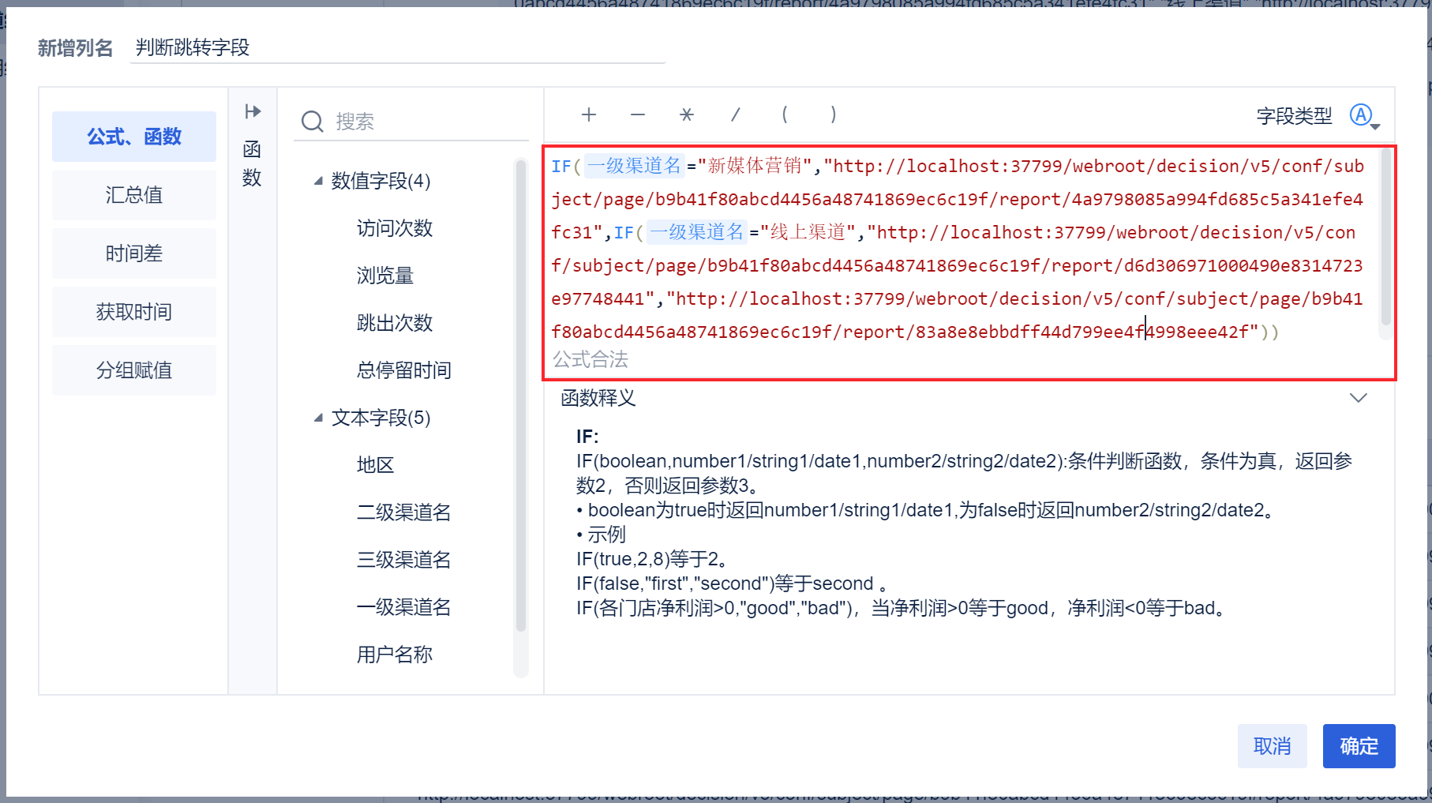Click the bold IF: function title

coord(587,437)
